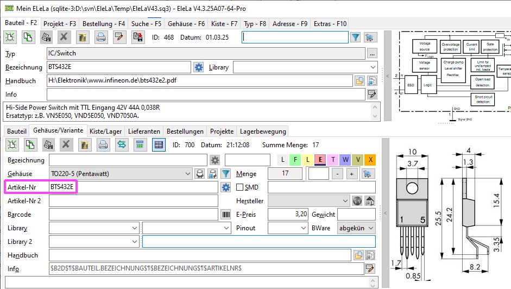Delete the variant with lower toolbar X icon
Viewport: 511px width, 289px height.
[66, 144]
